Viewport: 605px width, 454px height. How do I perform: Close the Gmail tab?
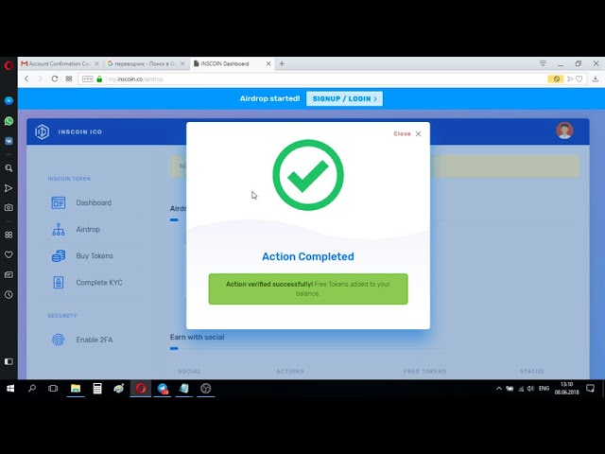[96, 63]
